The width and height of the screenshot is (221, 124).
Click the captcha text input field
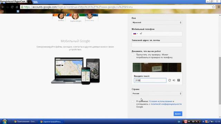coord(150,80)
